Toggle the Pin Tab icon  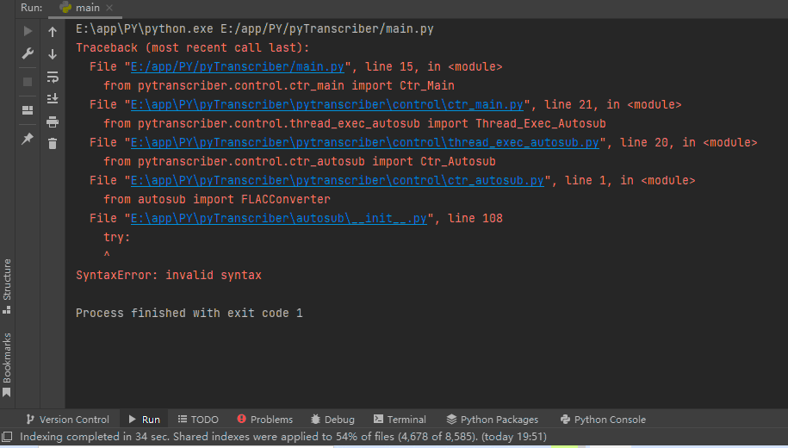pos(28,138)
